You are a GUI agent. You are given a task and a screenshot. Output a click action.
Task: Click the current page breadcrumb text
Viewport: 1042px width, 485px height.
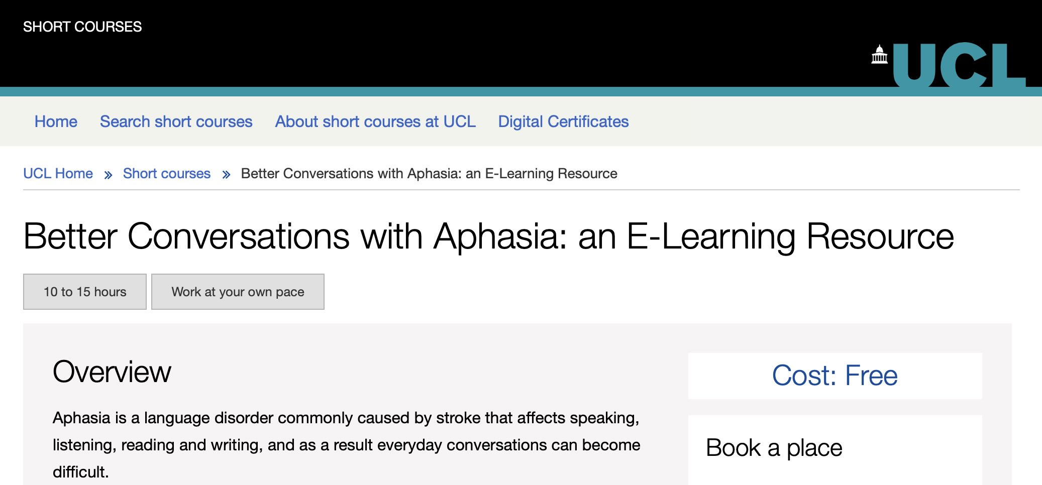tap(429, 174)
